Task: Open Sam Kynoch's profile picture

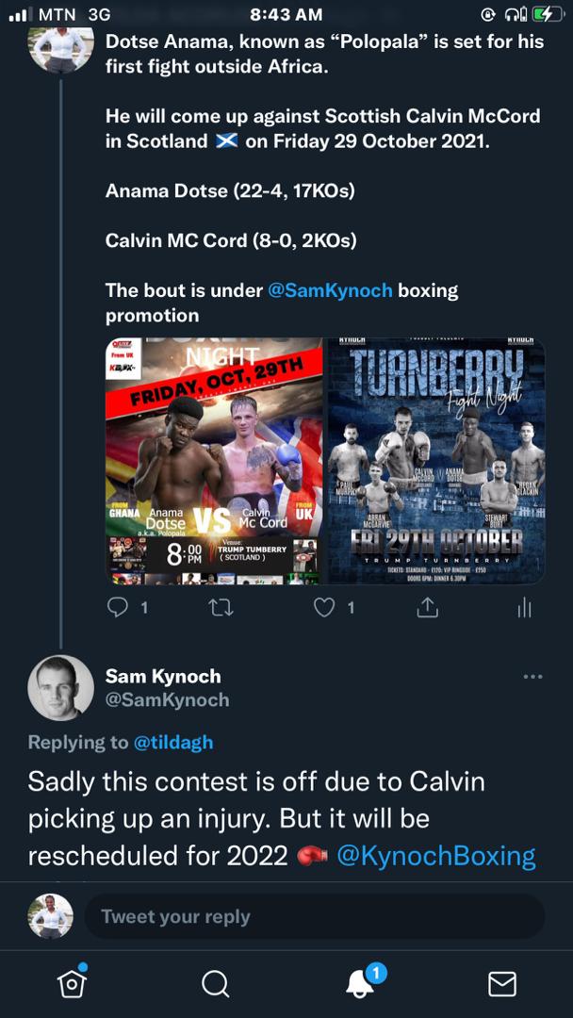Action: click(60, 687)
